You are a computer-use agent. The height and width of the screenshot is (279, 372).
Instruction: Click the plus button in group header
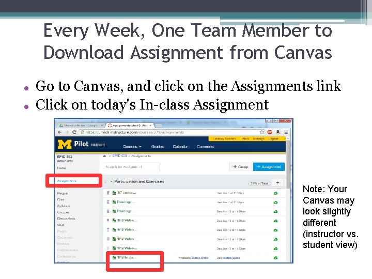pyautogui.click(x=277, y=182)
